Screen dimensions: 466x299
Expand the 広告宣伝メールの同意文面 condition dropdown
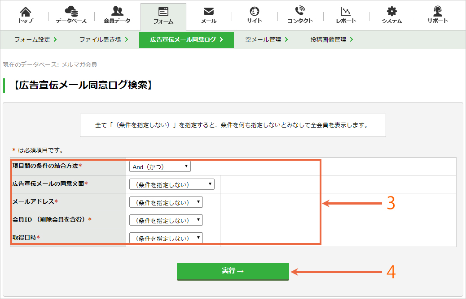pyautogui.click(x=172, y=184)
